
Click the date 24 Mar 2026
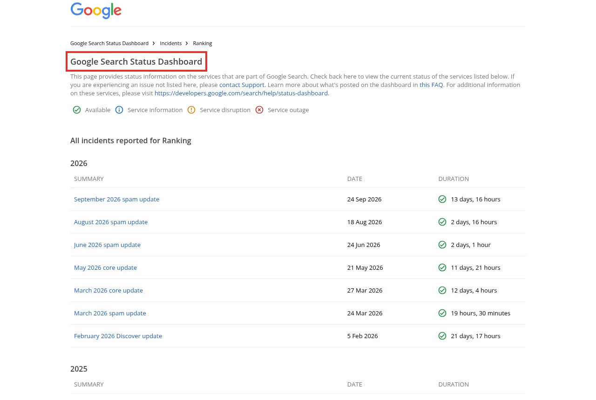tap(365, 313)
